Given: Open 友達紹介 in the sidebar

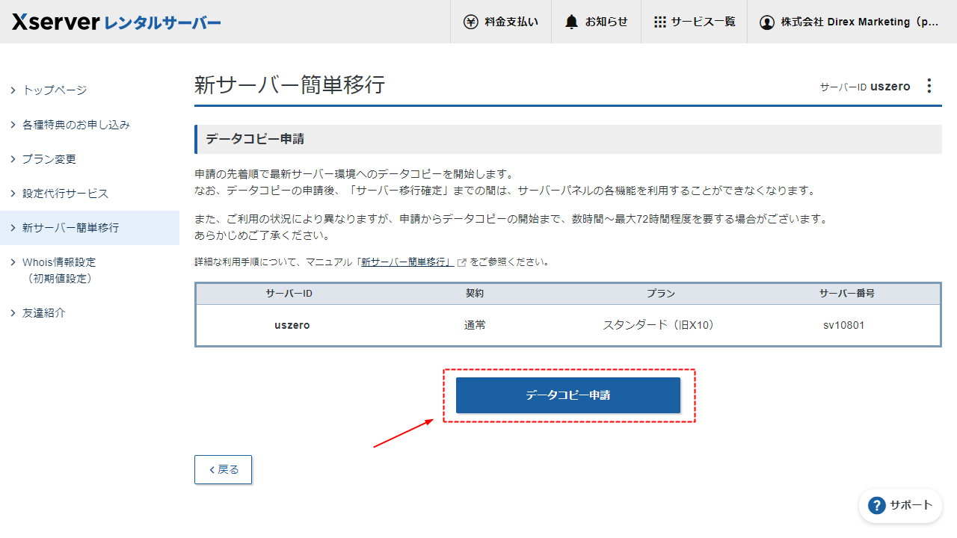Looking at the screenshot, I should click(90, 313).
